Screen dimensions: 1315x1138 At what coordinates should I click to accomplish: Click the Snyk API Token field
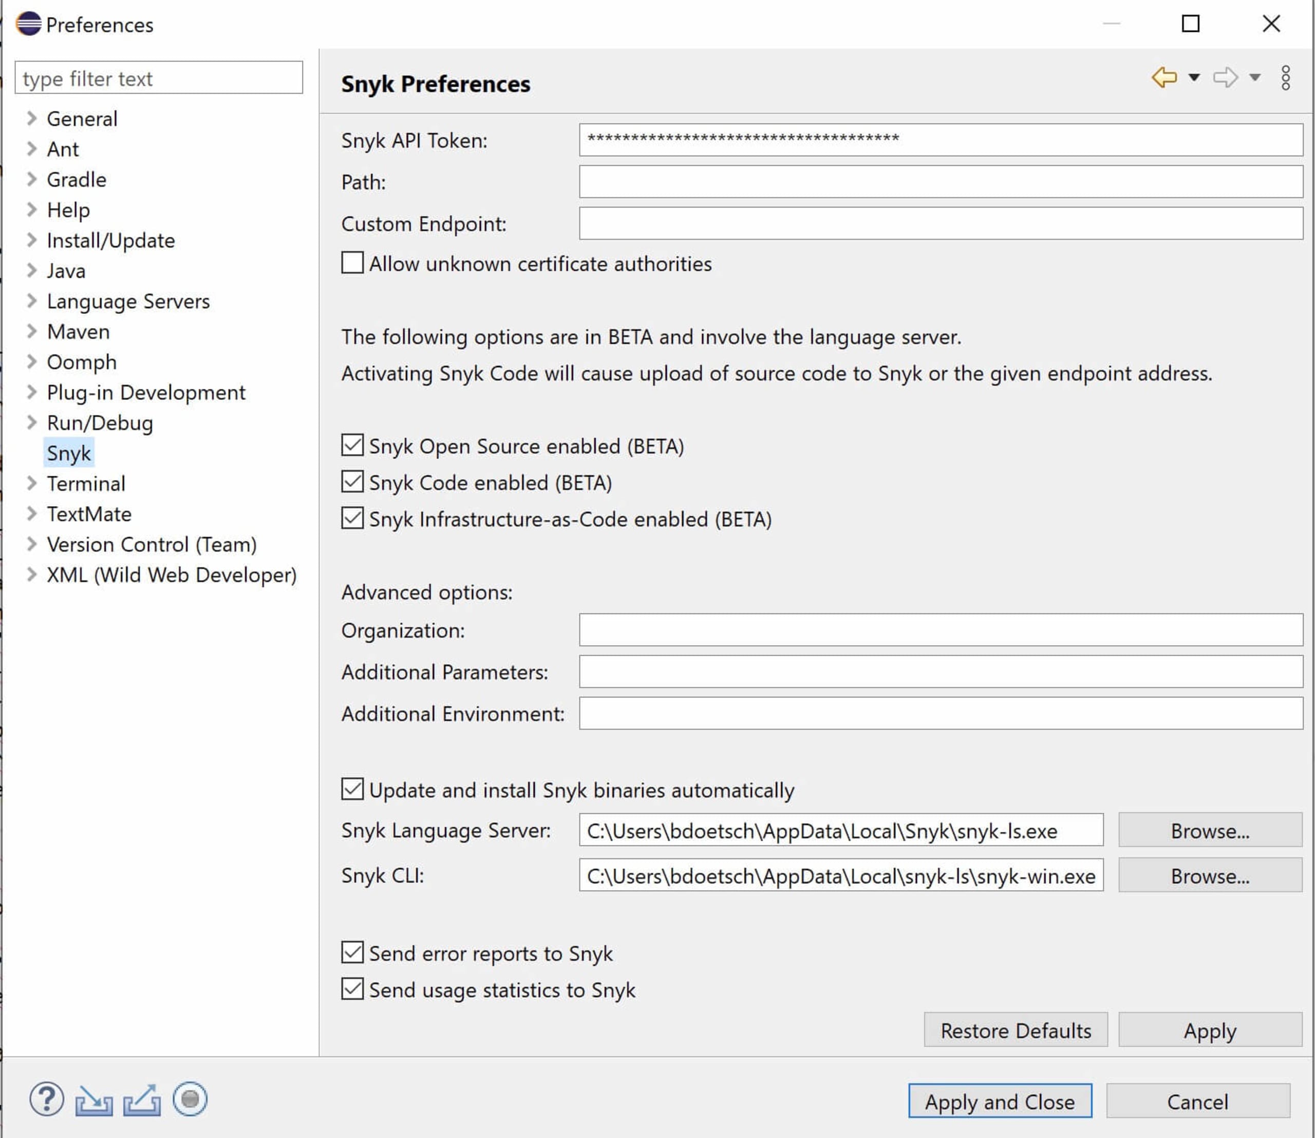pos(941,140)
